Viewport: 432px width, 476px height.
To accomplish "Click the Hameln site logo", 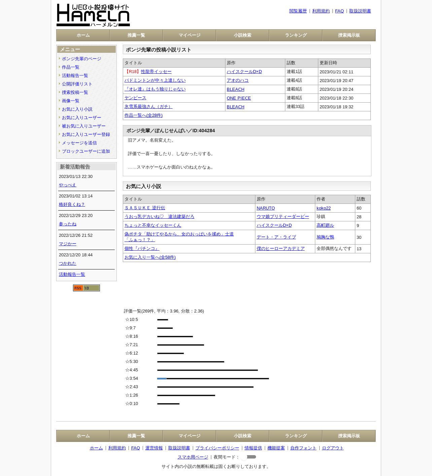I will tap(93, 15).
